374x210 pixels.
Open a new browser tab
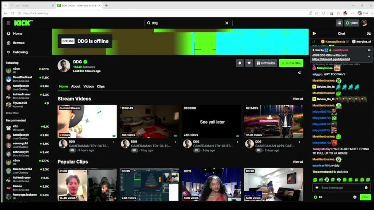coord(107,5)
